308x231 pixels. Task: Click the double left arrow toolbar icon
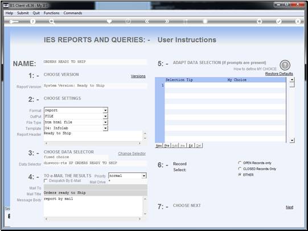point(147,21)
